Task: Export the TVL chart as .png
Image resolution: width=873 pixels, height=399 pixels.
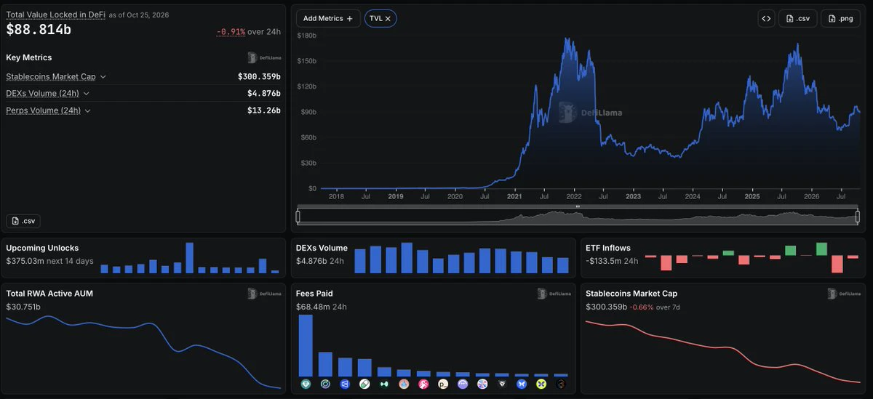Action: 840,18
